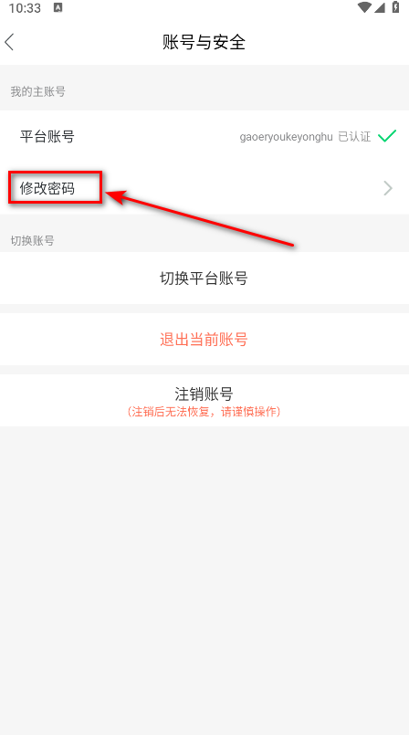Open the 平台账号 row
The width and height of the screenshot is (409, 735).
pos(204,136)
